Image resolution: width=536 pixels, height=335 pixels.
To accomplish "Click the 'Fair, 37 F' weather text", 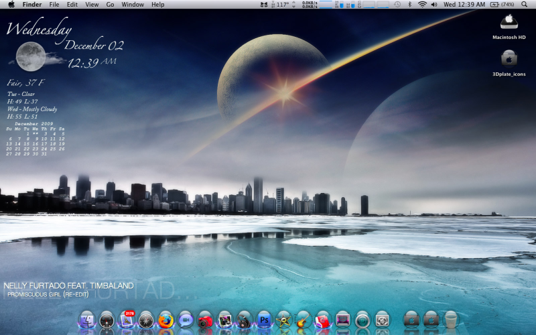I will coord(25,82).
